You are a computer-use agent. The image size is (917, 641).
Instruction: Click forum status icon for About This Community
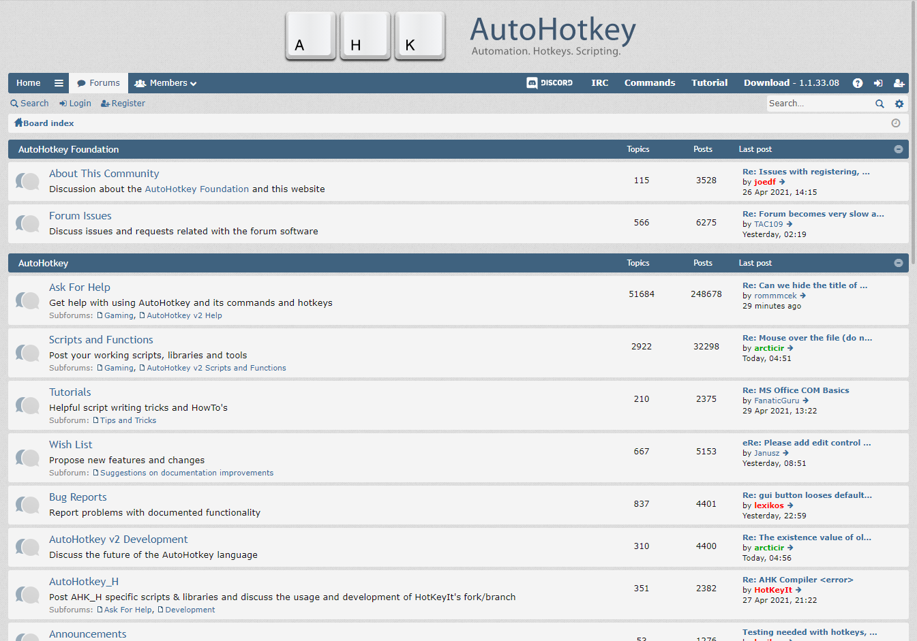[27, 181]
